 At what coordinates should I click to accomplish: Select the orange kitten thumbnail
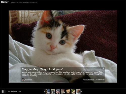(68, 91)
